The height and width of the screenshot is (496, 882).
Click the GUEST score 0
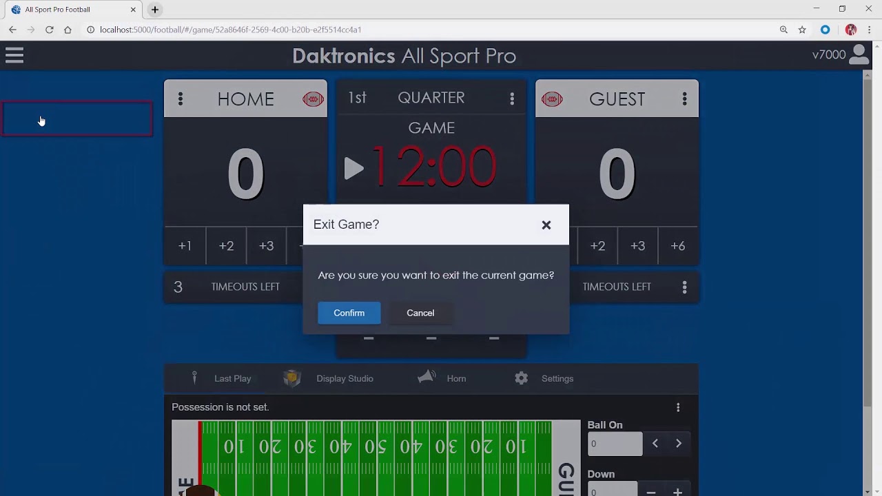click(617, 174)
